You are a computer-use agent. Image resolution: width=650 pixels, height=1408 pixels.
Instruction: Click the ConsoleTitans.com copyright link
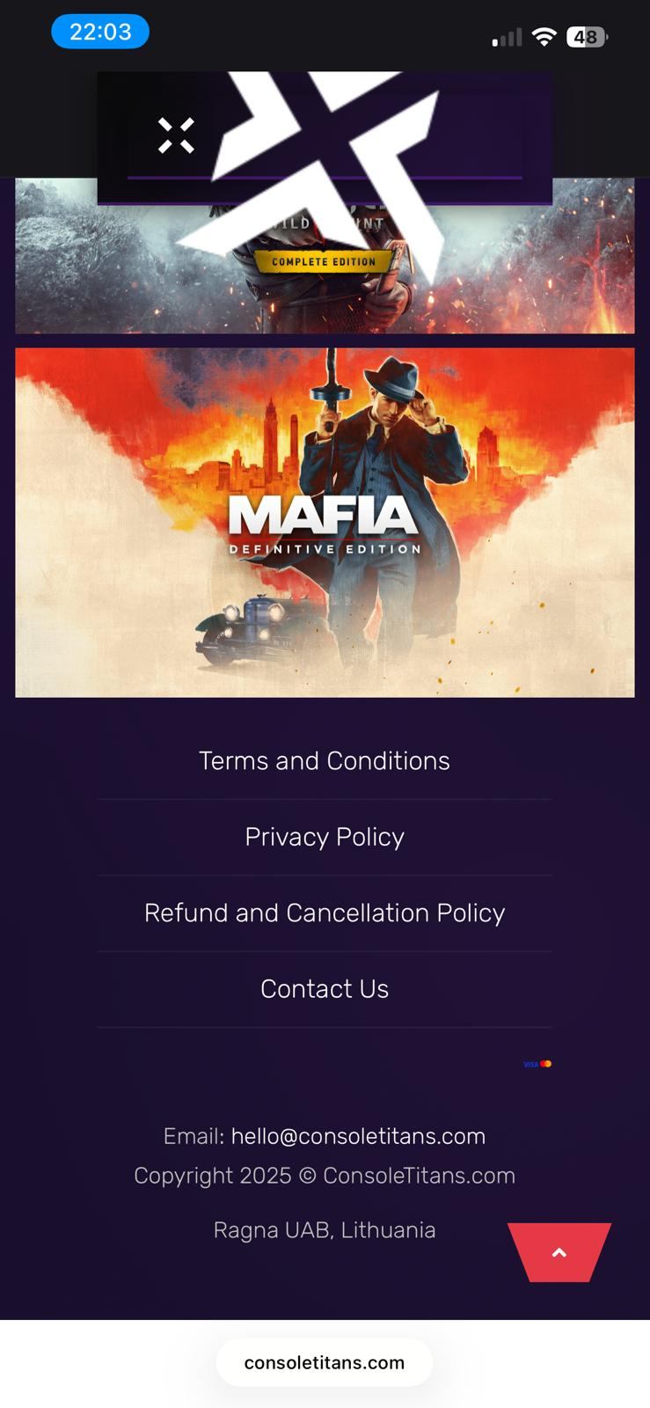(x=419, y=1176)
